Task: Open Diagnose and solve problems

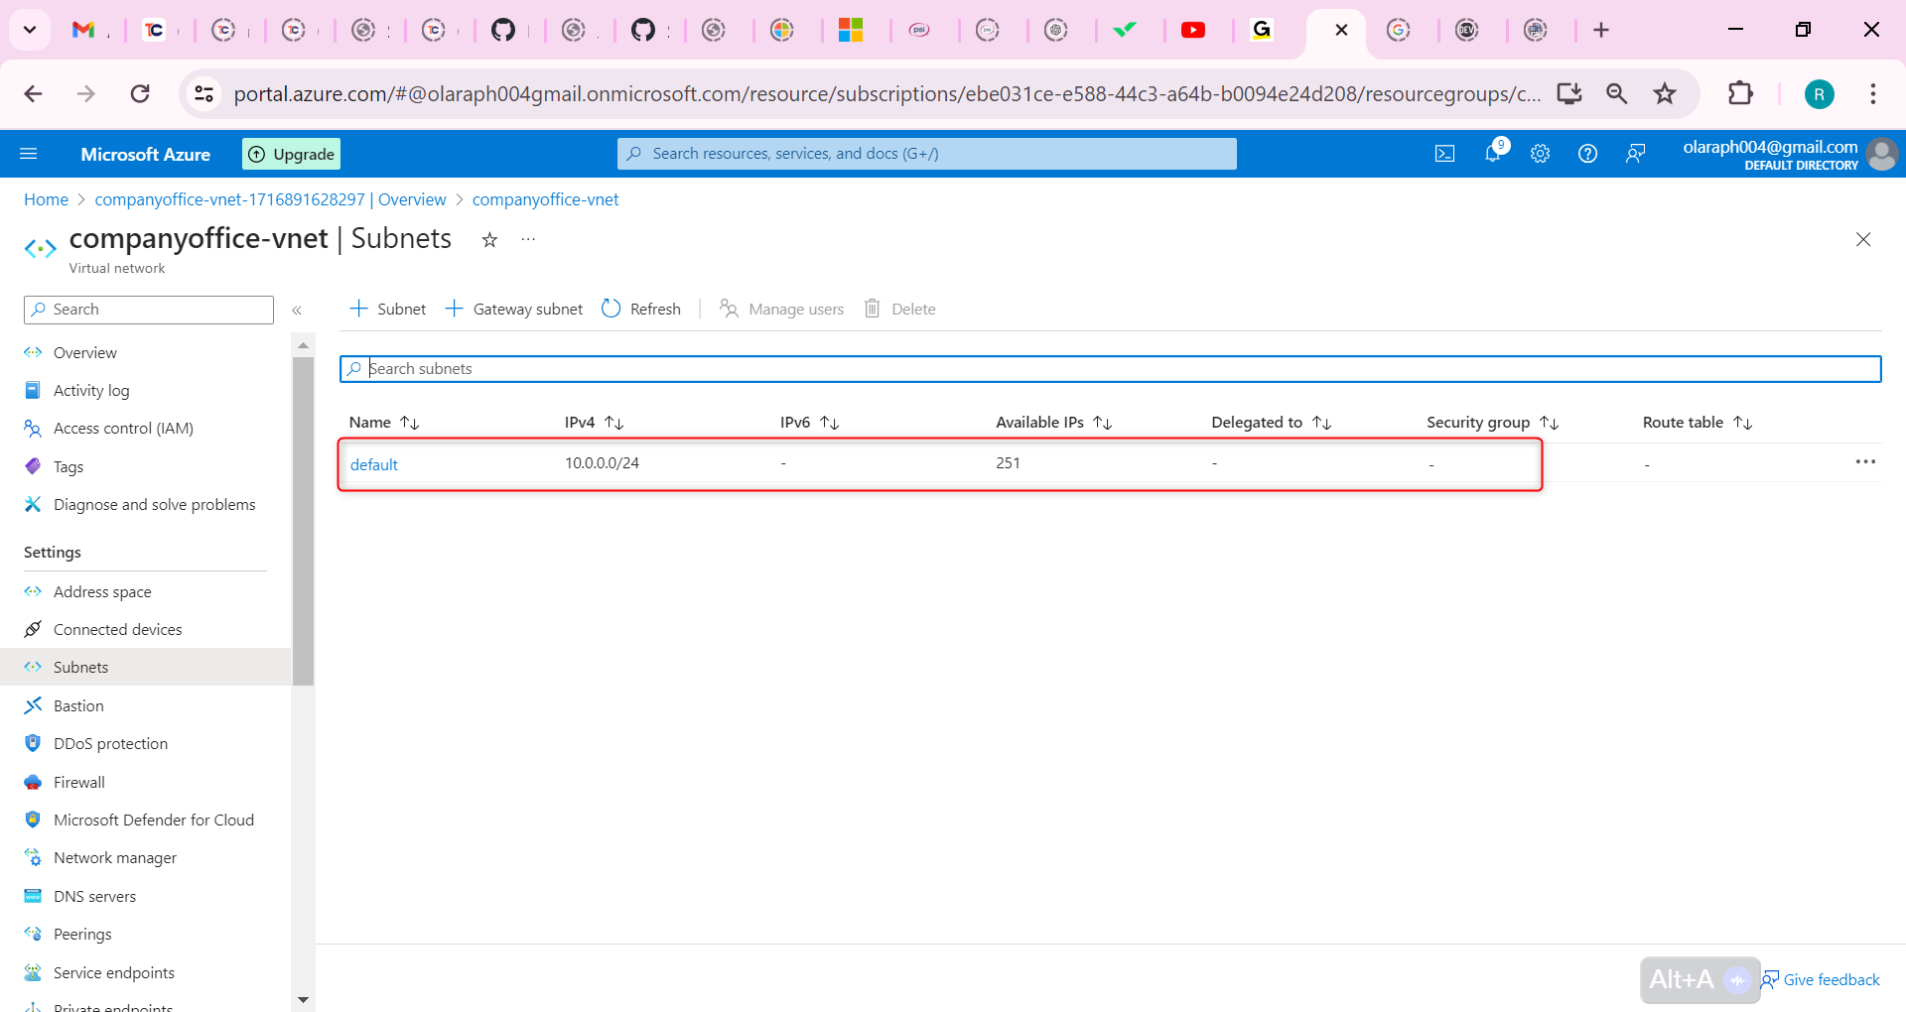Action: [x=154, y=504]
